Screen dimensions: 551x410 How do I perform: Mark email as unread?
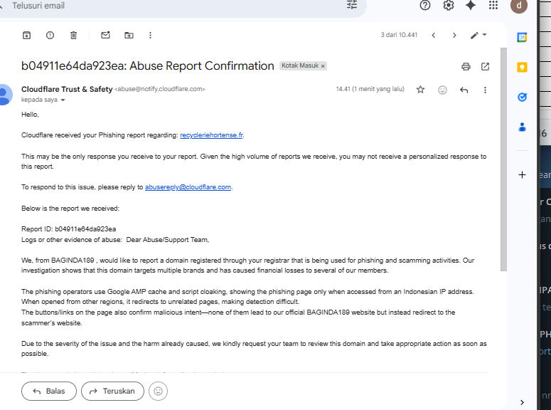(x=105, y=35)
